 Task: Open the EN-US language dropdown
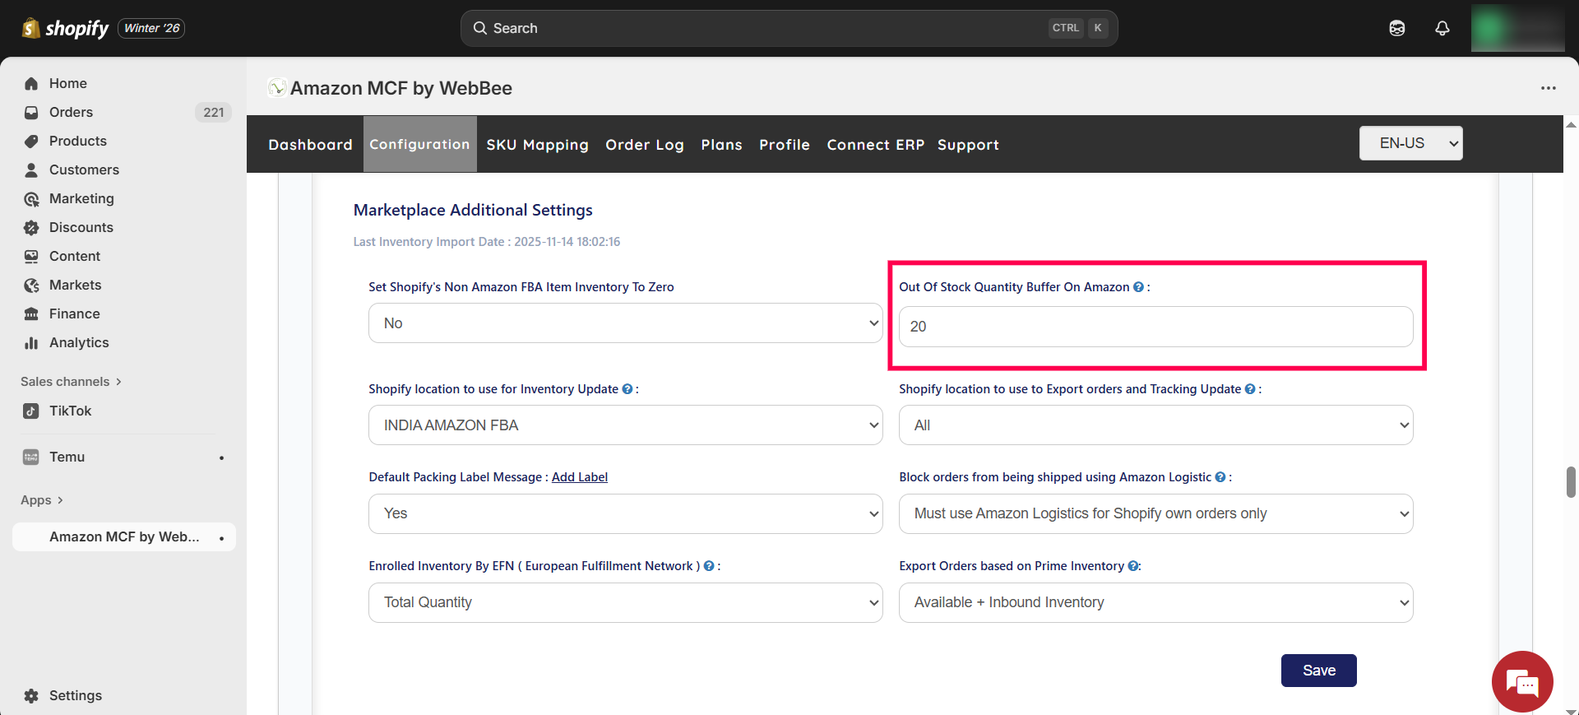click(x=1410, y=143)
